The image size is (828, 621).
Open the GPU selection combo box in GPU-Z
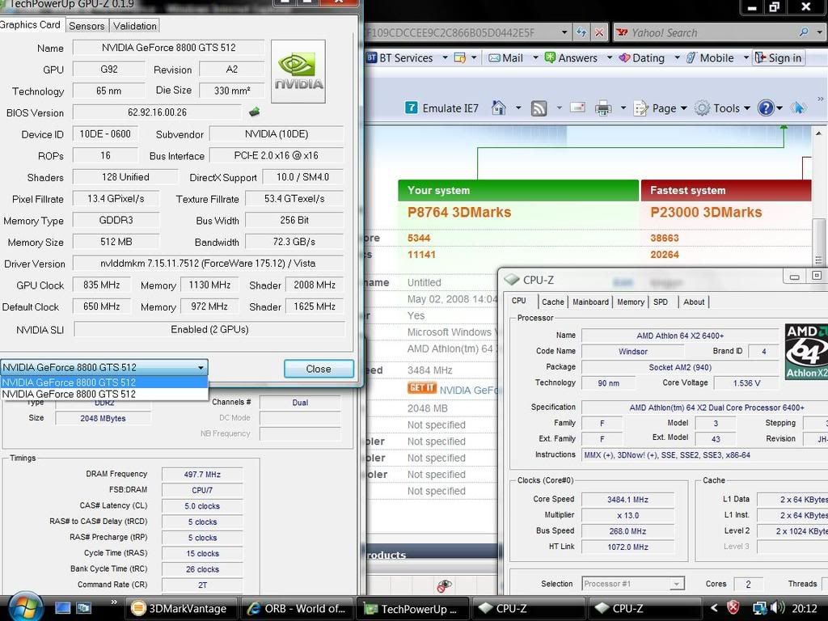point(104,367)
